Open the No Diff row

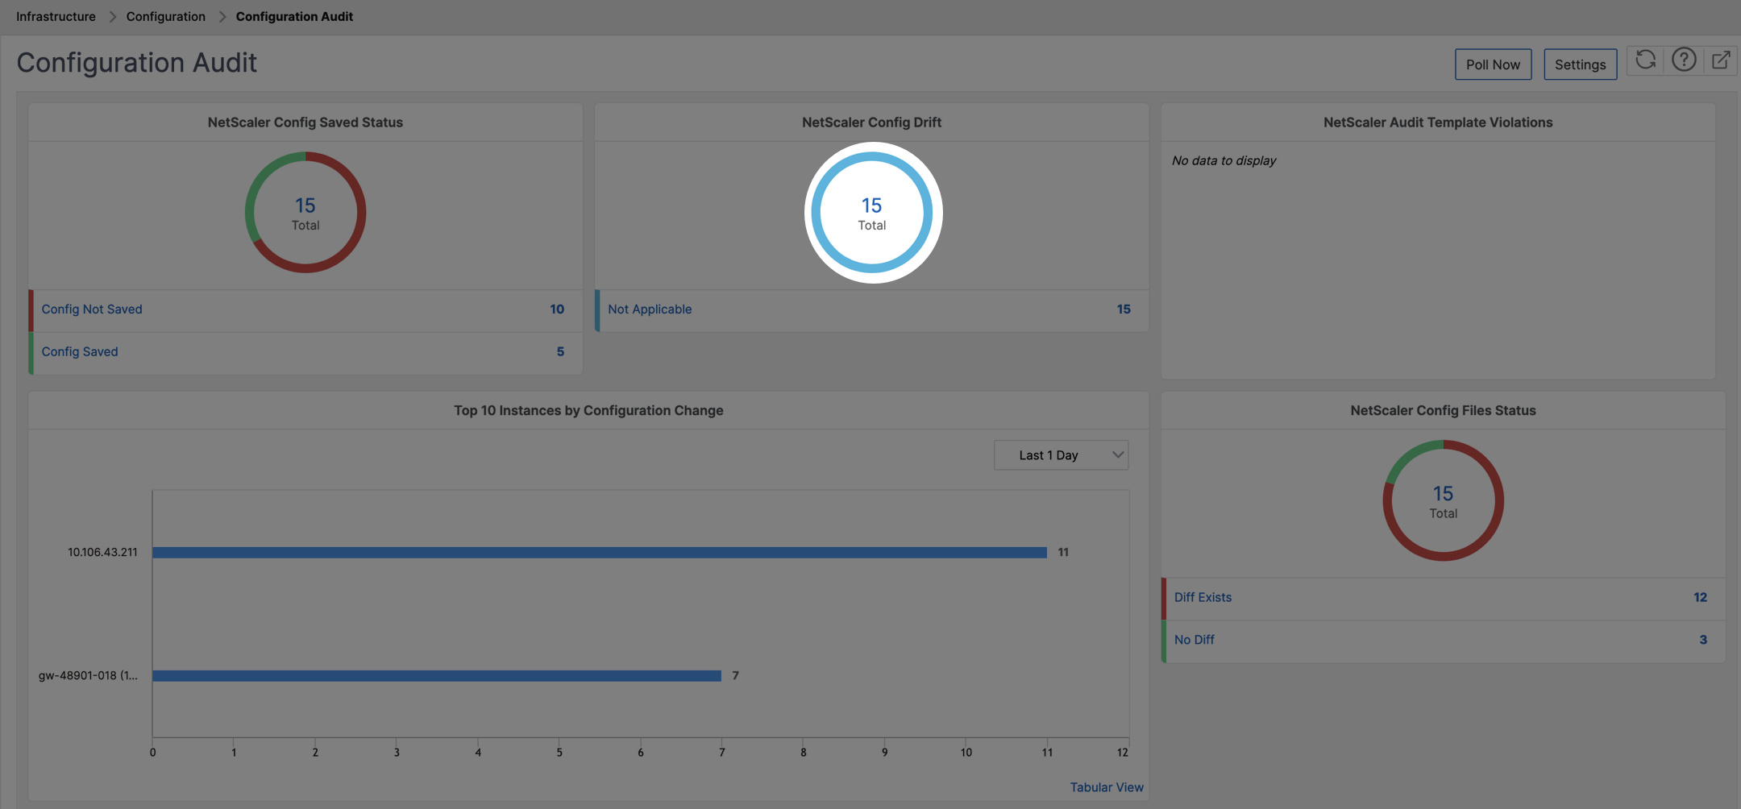pyautogui.click(x=1443, y=641)
